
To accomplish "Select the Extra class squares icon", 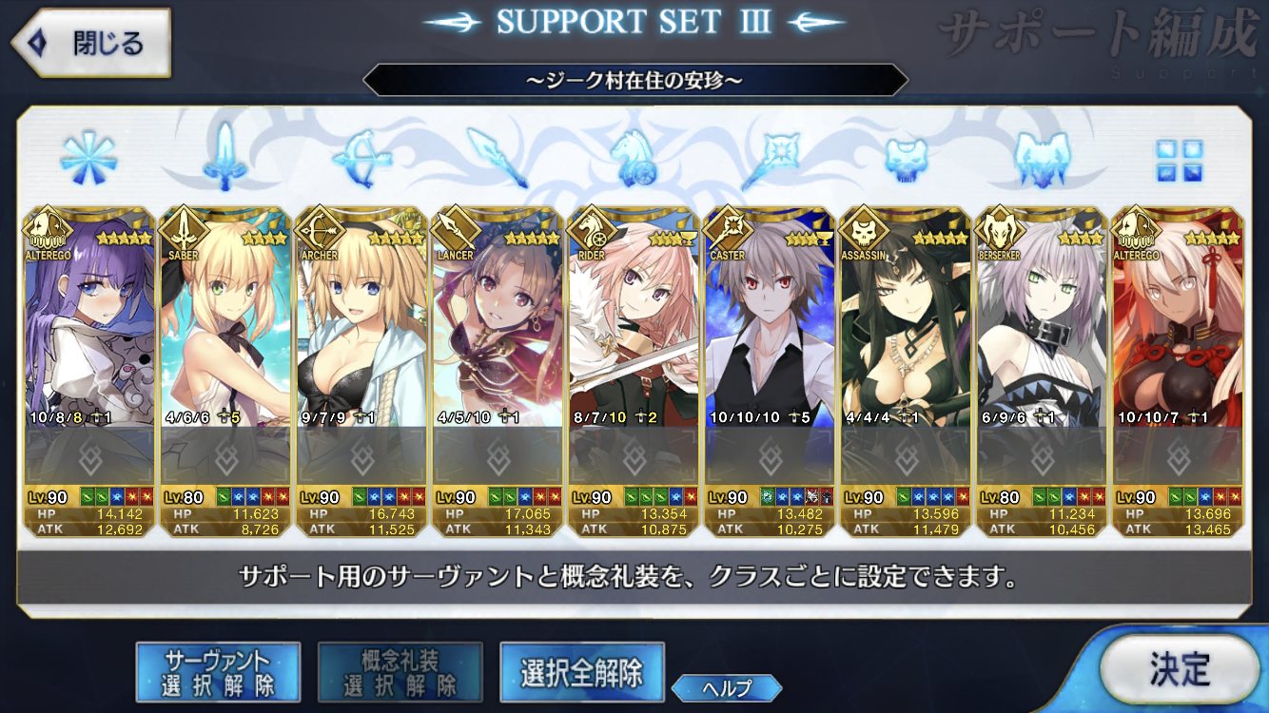I will [1179, 160].
